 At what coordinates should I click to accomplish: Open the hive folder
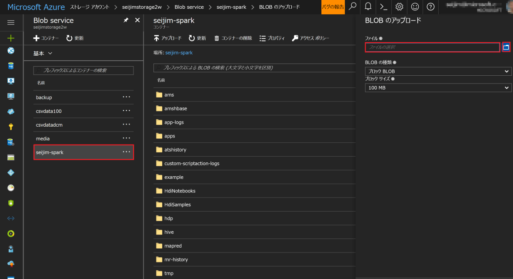169,232
